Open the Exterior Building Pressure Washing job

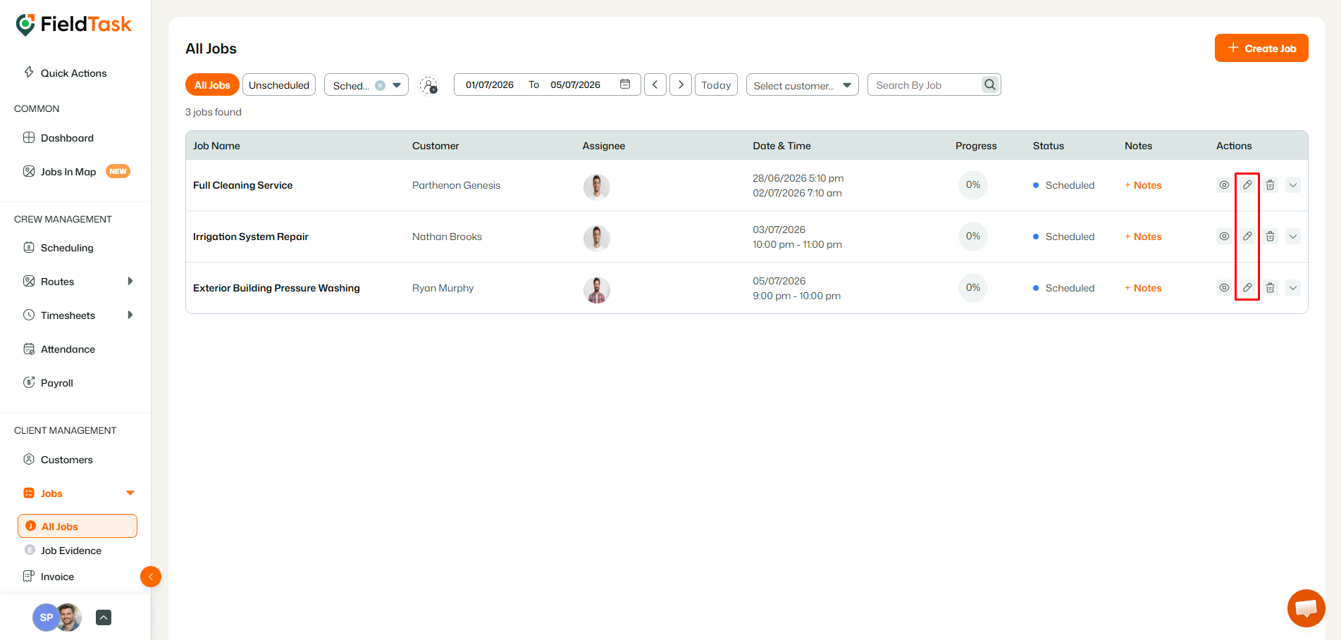(276, 288)
